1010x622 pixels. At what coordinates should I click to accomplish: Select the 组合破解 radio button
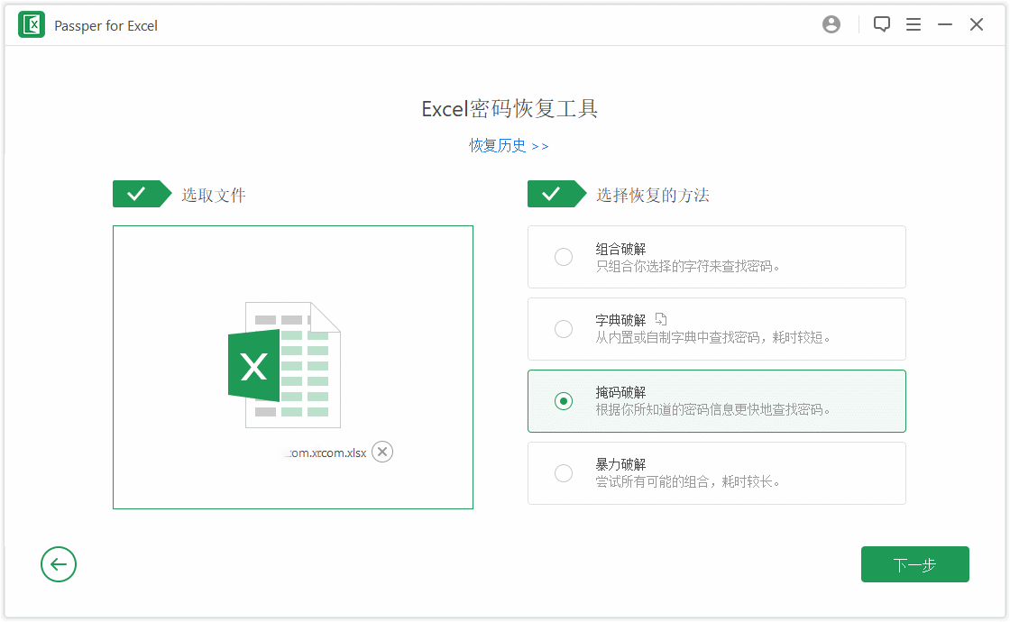tap(564, 257)
